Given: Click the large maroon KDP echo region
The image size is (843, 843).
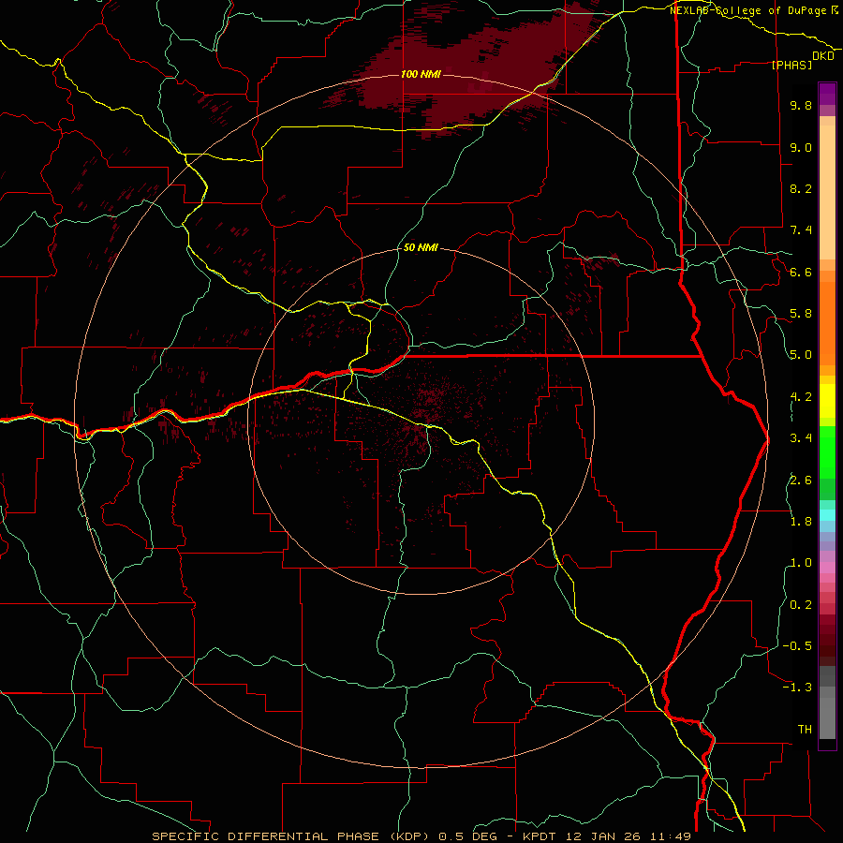Looking at the screenshot, I should pos(467,70).
